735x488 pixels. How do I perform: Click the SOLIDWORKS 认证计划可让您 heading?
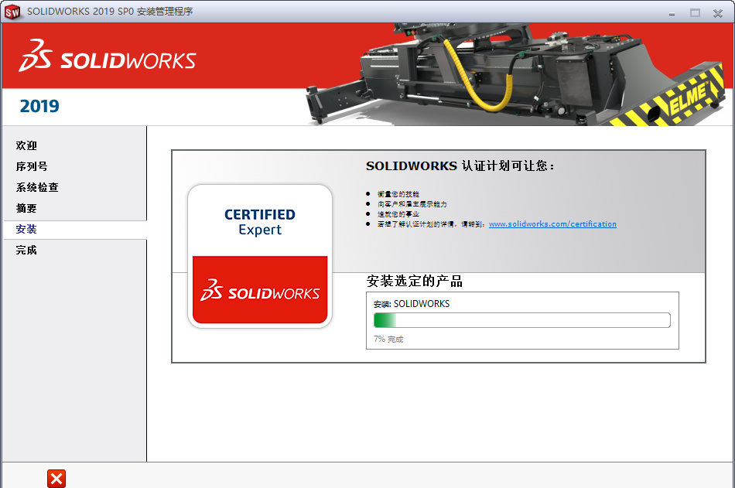[x=460, y=166]
